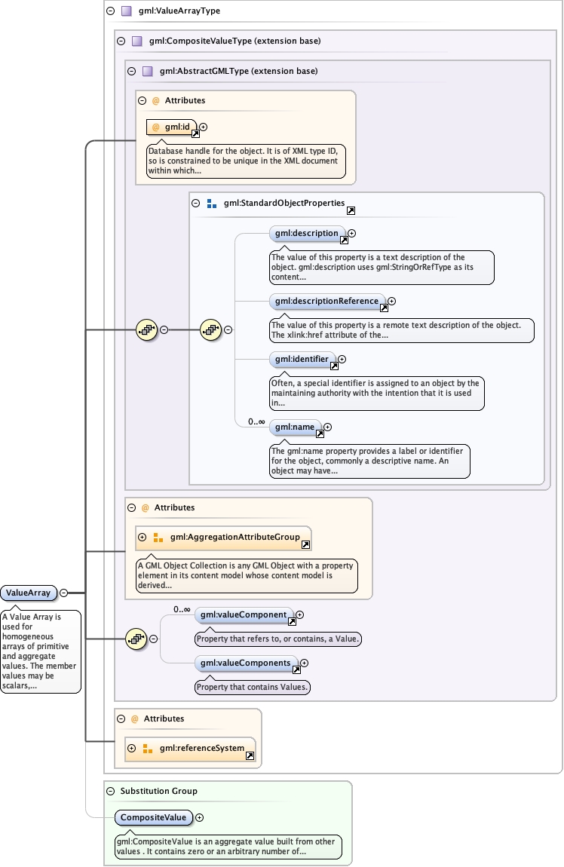Click the gml:id attribute box
Viewport: 564px width, 867px height.
tap(170, 127)
